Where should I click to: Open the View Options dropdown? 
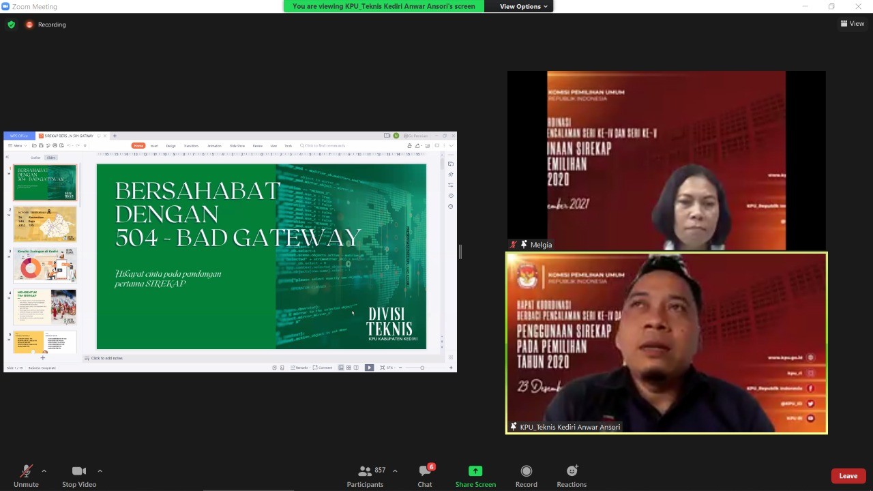pyautogui.click(x=524, y=6)
